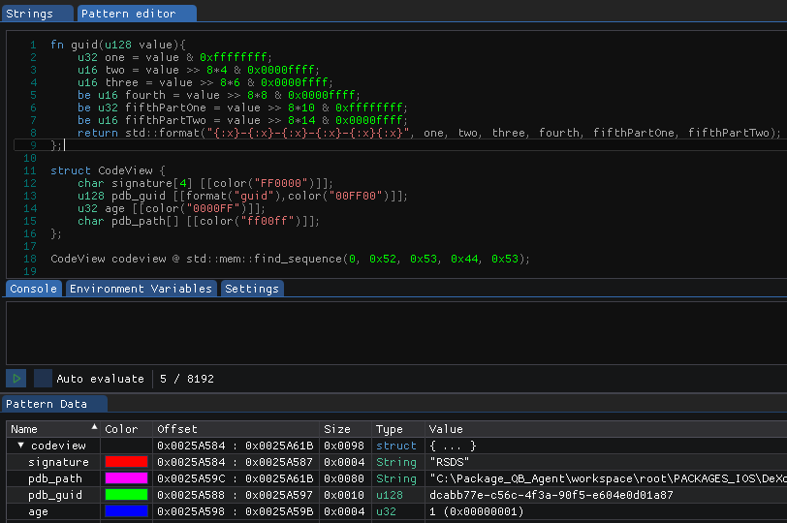The image size is (787, 523).
Task: Click the magenta pdb_path color swatch
Action: click(126, 478)
